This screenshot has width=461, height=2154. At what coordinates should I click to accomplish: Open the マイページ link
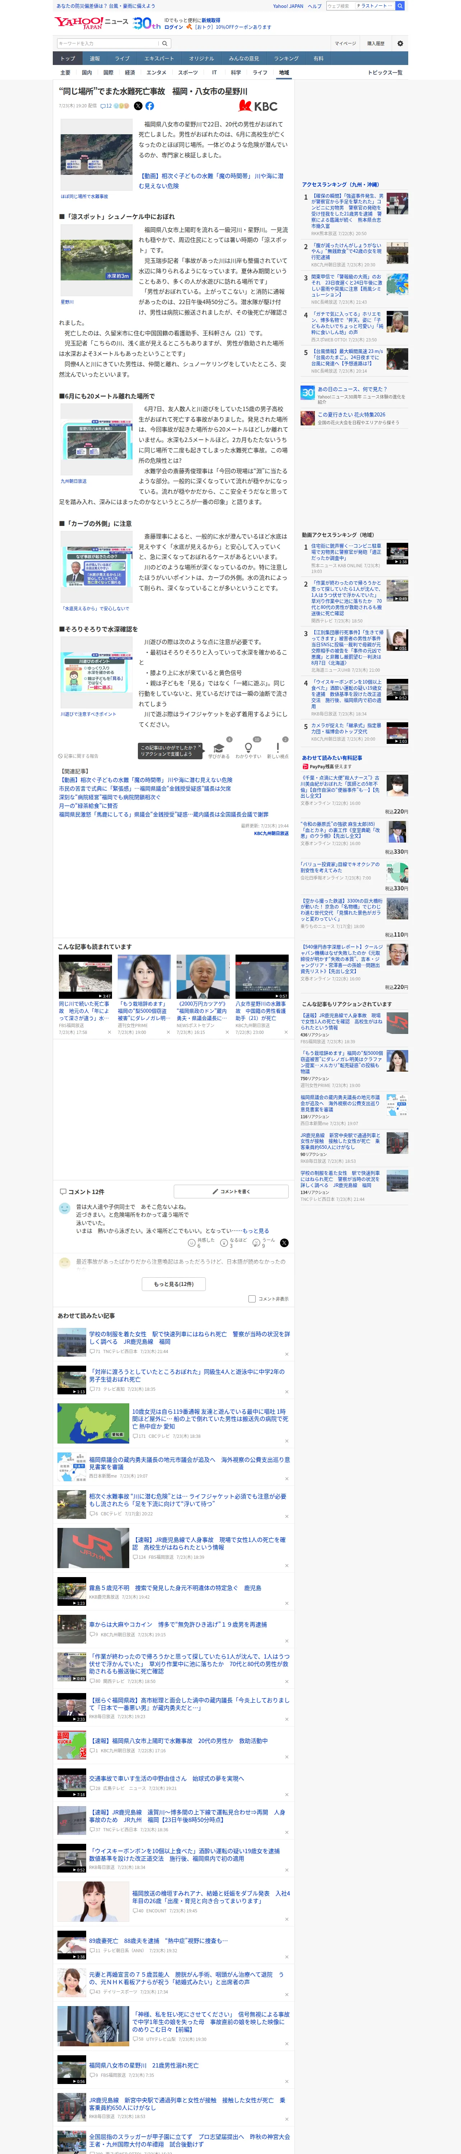(x=345, y=43)
